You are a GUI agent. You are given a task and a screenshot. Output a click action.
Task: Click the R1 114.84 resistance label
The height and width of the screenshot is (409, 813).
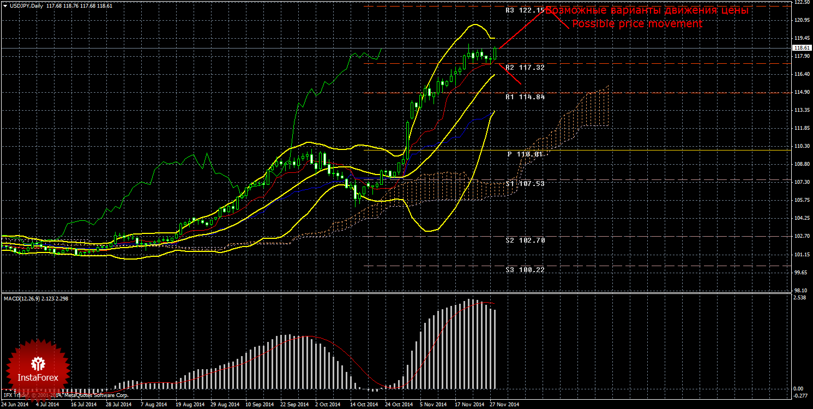[525, 97]
